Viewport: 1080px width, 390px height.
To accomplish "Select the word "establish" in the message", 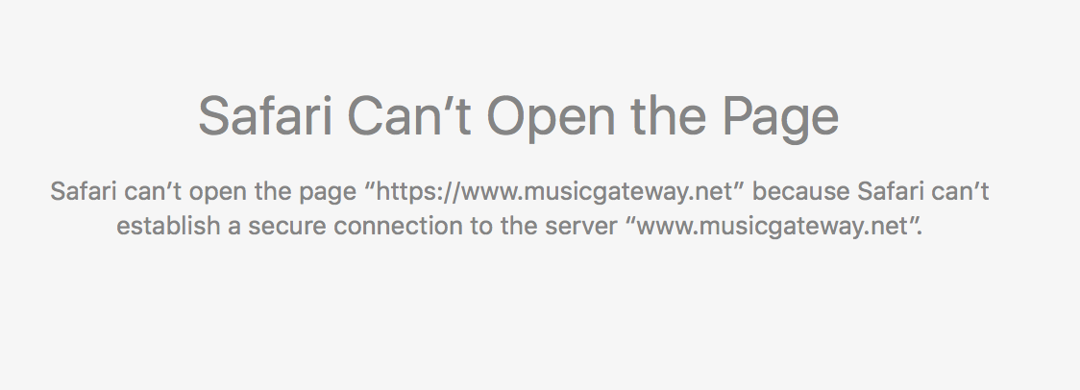I will click(168, 226).
